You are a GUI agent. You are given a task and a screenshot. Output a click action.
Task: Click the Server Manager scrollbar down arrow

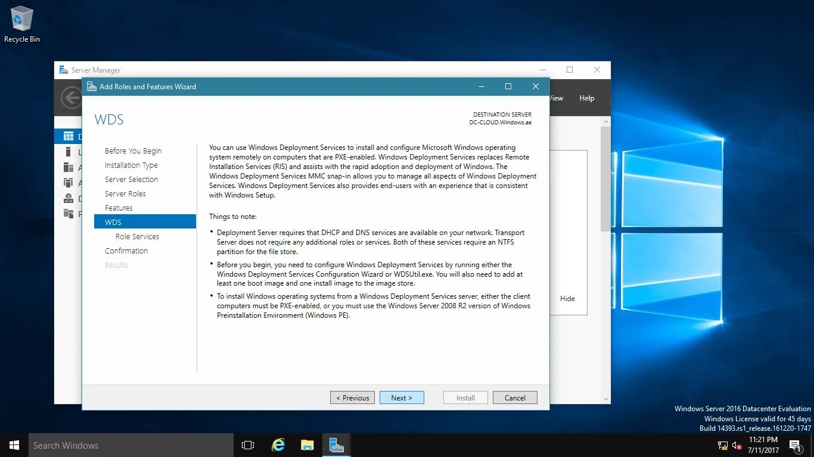pos(606,399)
